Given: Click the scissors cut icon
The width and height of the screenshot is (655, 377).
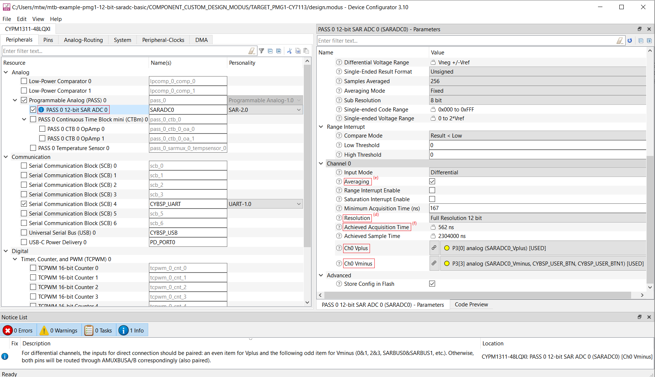Looking at the screenshot, I should pyautogui.click(x=289, y=51).
